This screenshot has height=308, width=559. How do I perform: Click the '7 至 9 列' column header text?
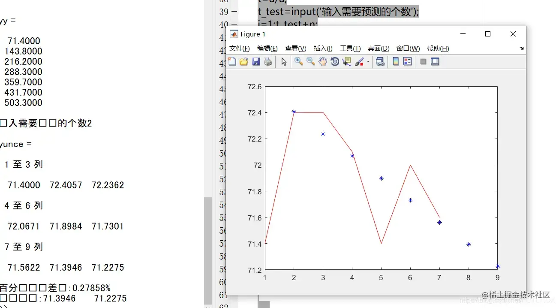click(24, 247)
